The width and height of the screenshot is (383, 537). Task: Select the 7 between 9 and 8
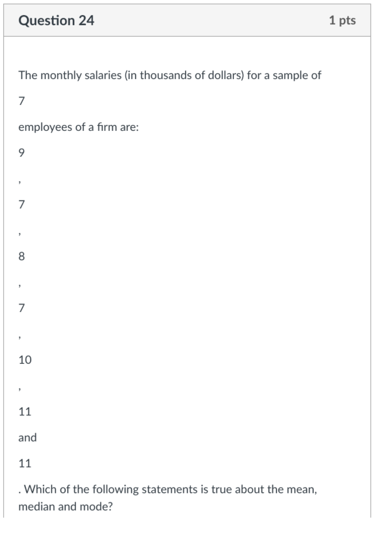coord(22,204)
